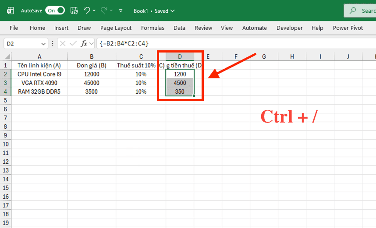Select column C header

(x=141, y=56)
